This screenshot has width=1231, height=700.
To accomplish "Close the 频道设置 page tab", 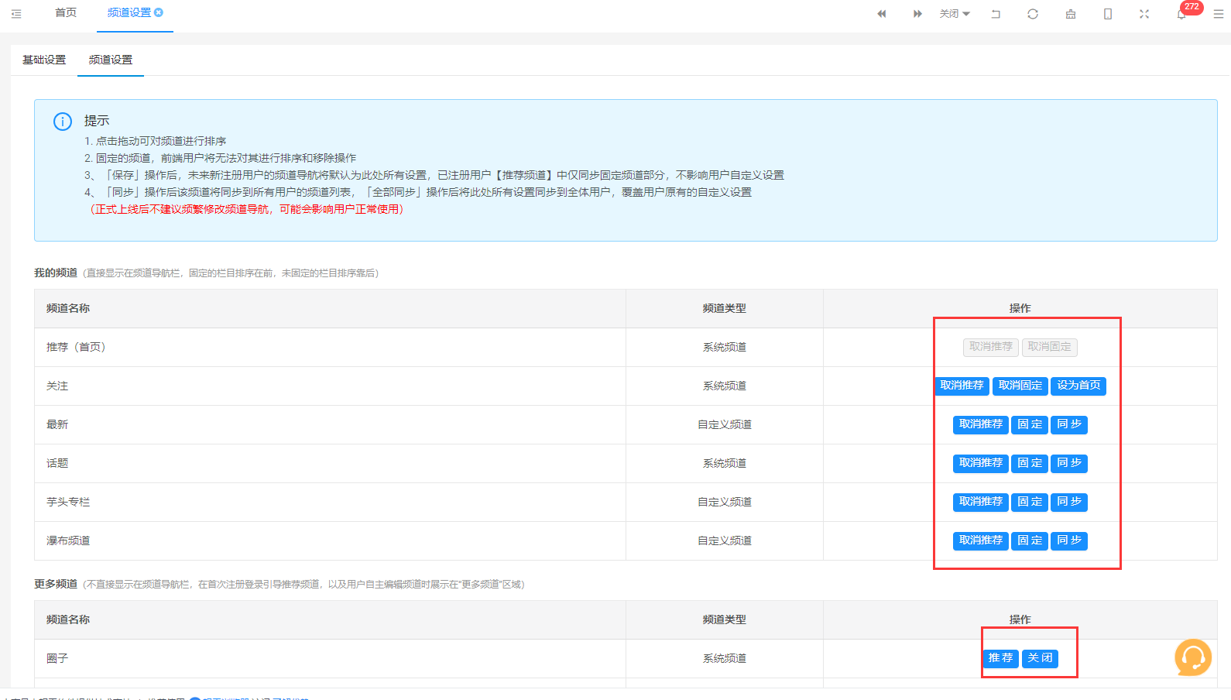I will point(159,12).
